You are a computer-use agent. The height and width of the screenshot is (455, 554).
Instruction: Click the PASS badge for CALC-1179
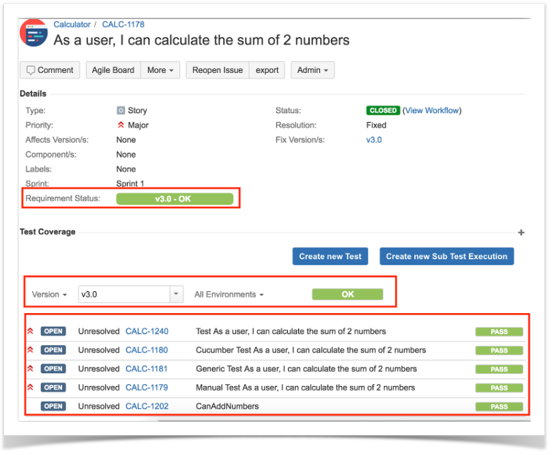(x=499, y=388)
